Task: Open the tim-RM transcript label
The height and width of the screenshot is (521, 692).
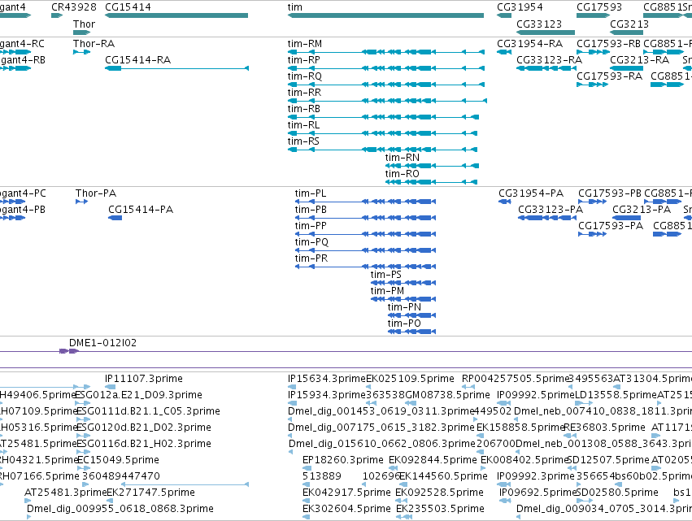Action: click(x=305, y=44)
